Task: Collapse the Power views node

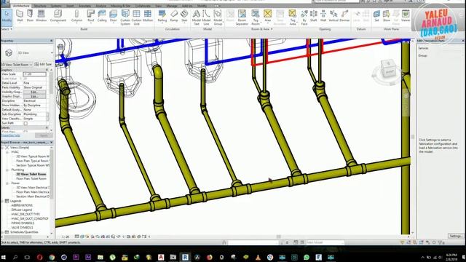Action: click(7, 183)
